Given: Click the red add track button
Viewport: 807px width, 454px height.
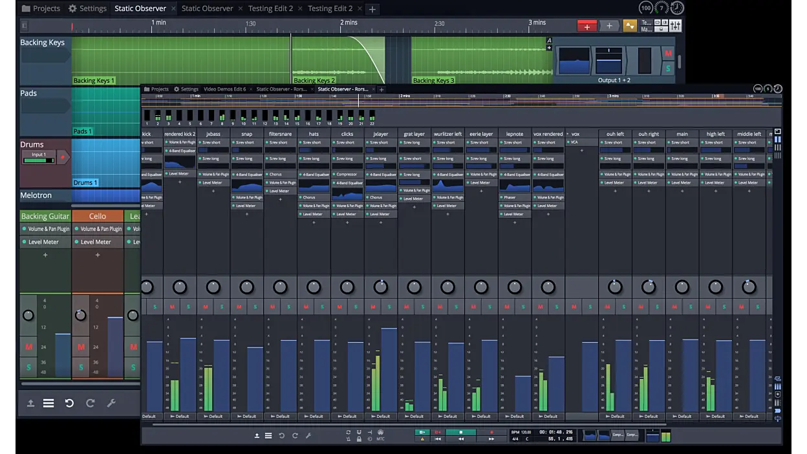Looking at the screenshot, I should pos(586,26).
